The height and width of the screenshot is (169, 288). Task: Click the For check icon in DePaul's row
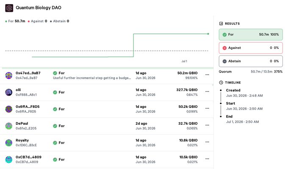[x=55, y=126]
